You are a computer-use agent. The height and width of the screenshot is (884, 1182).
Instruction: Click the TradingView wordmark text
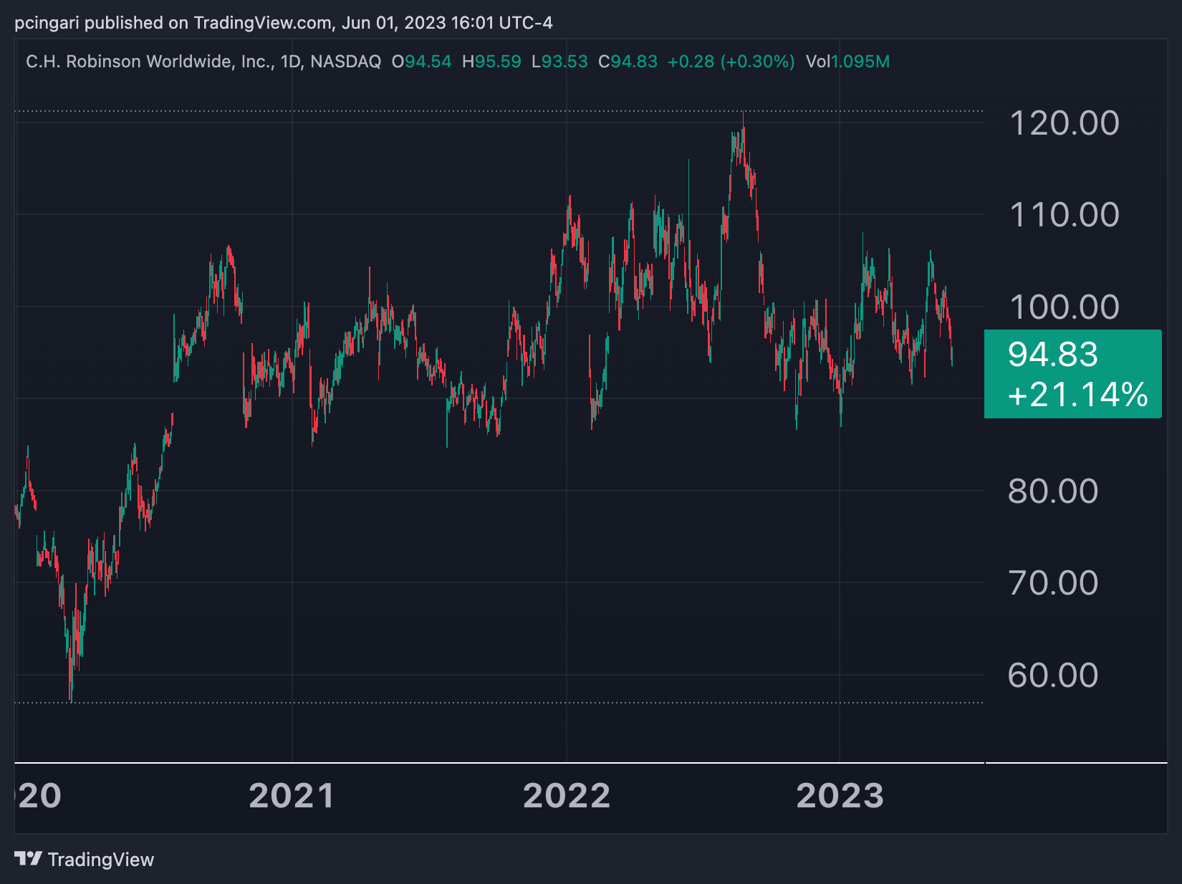pyautogui.click(x=101, y=860)
